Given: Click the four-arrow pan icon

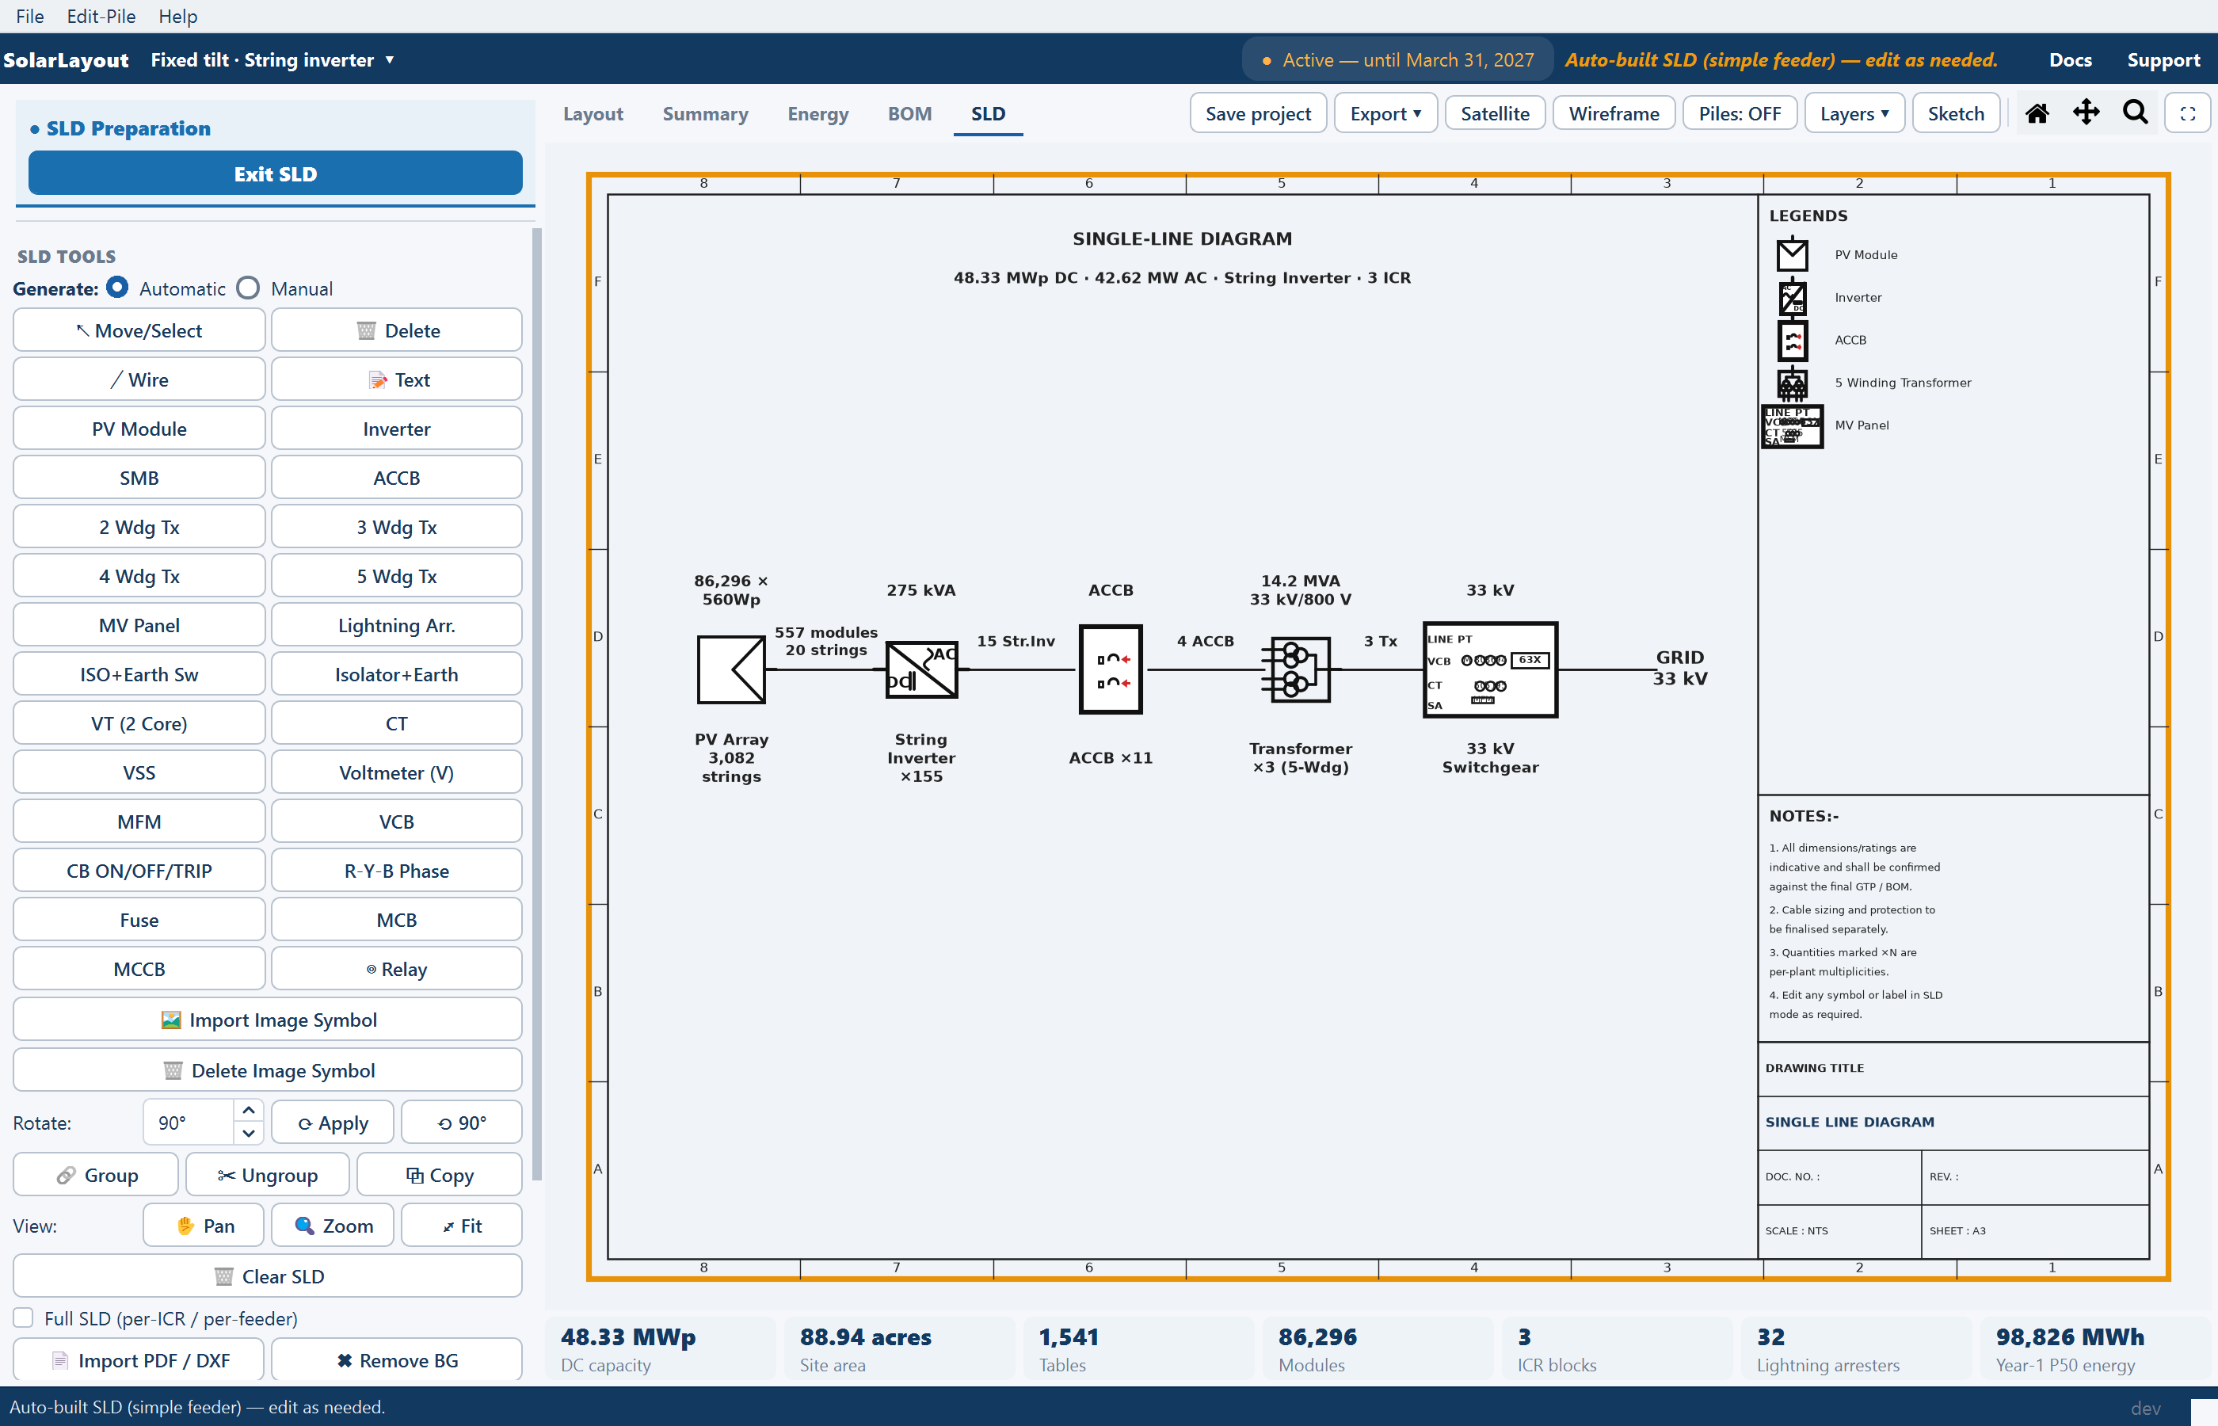Looking at the screenshot, I should 2086,113.
